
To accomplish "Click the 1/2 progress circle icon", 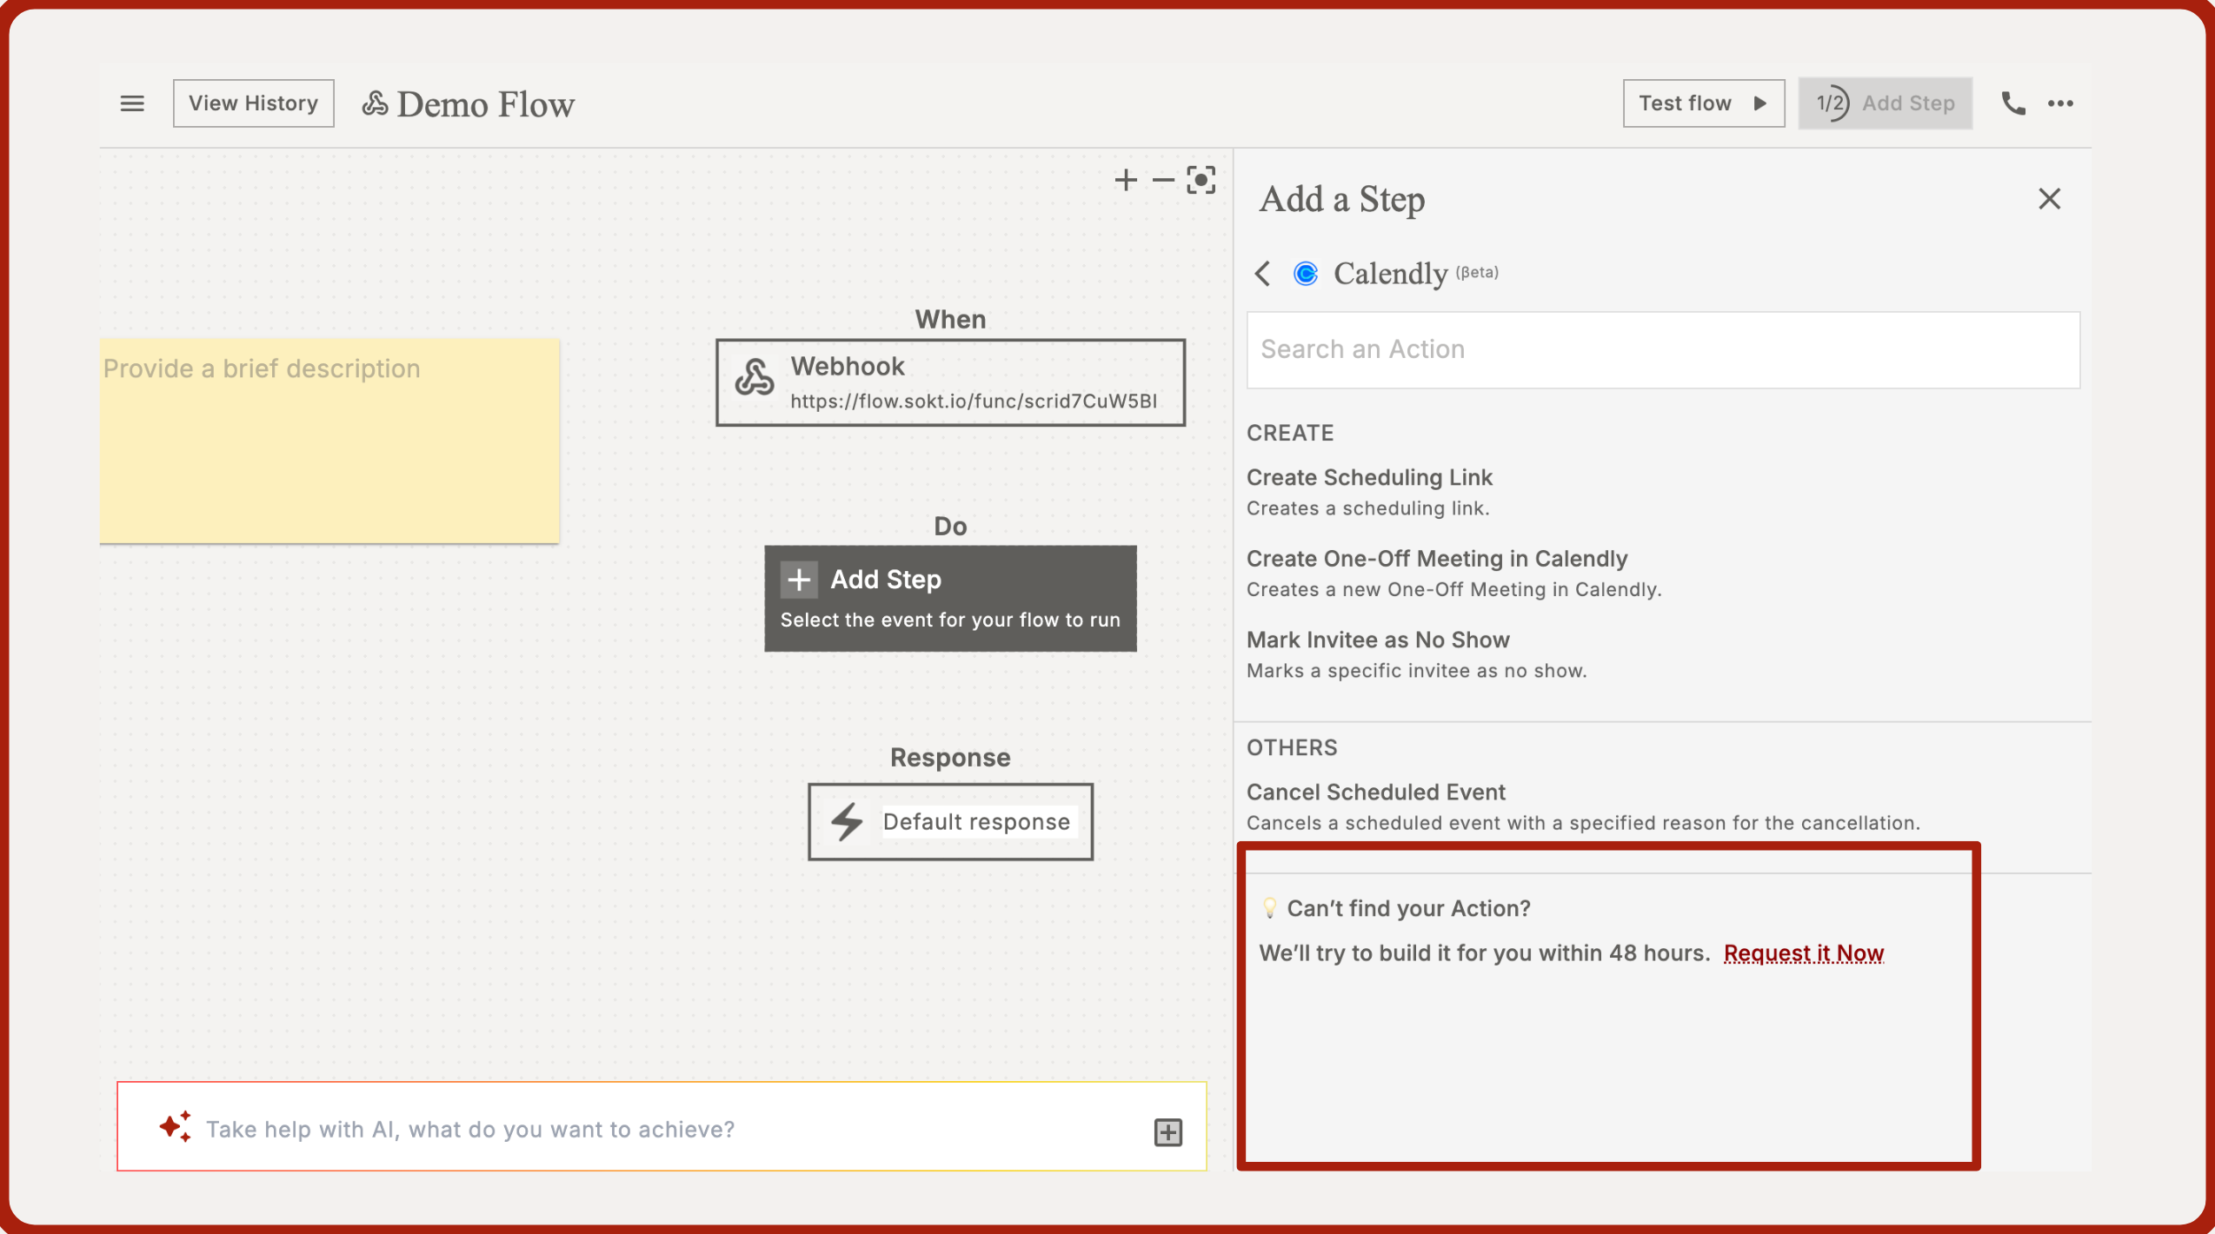I will [x=1831, y=103].
